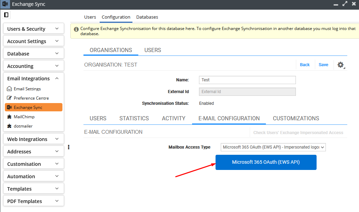Click the Name input field containing Test

click(x=247, y=80)
